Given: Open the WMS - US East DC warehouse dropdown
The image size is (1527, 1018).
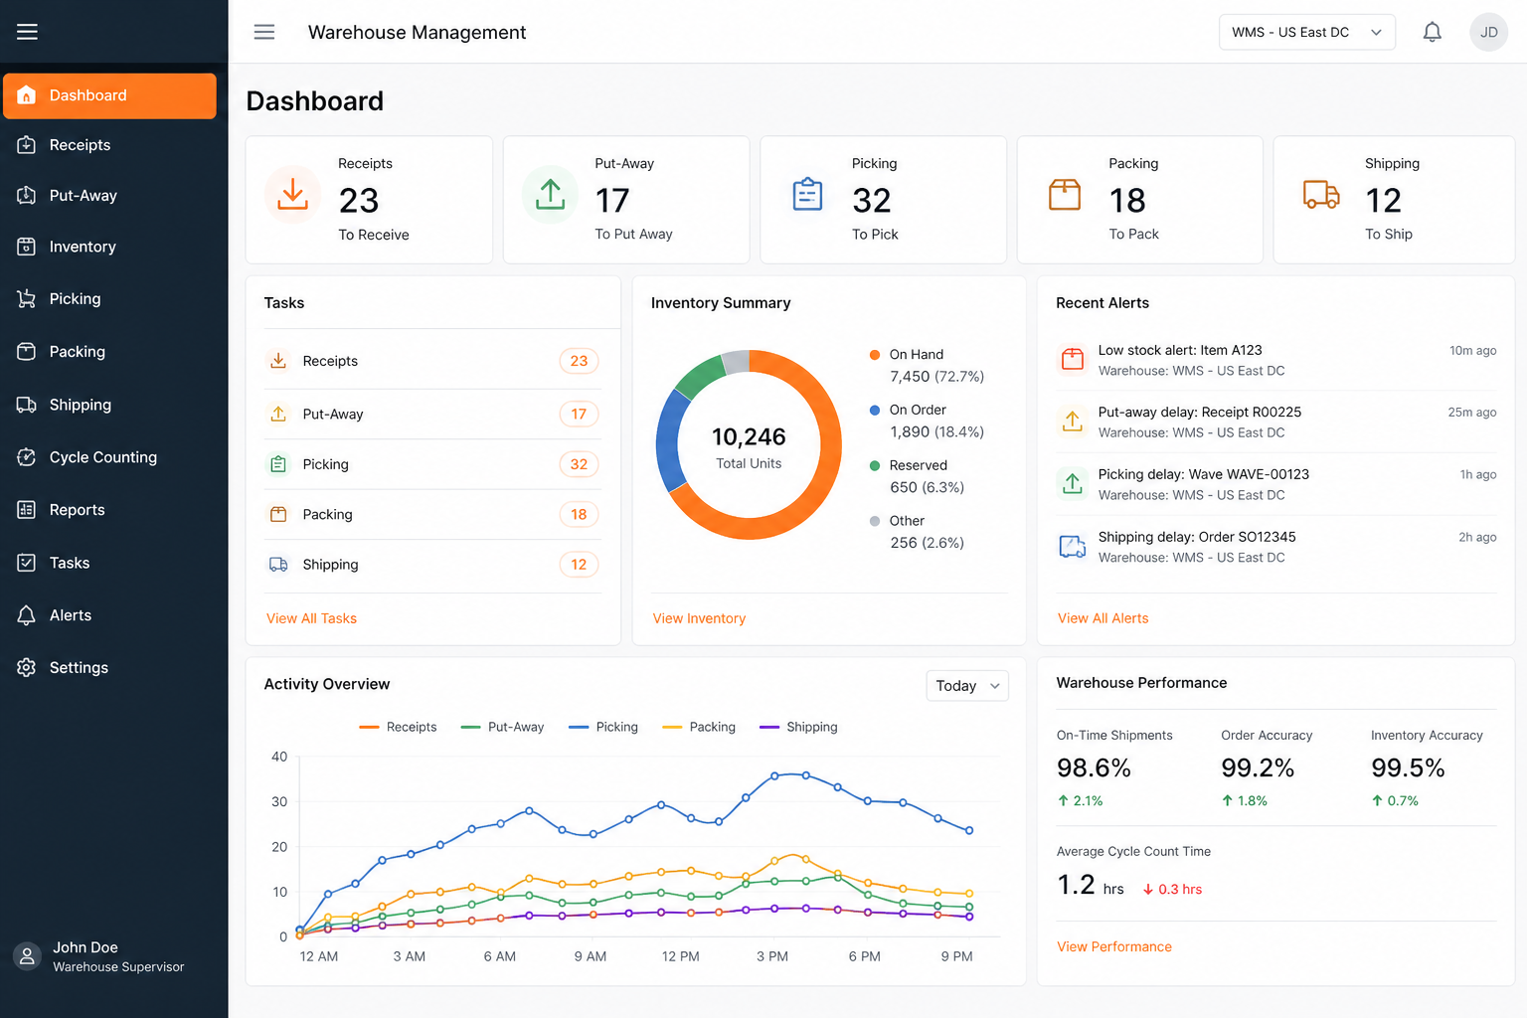Looking at the screenshot, I should 1306,32.
